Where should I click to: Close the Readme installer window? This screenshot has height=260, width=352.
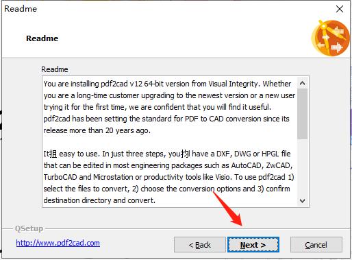pos(340,9)
